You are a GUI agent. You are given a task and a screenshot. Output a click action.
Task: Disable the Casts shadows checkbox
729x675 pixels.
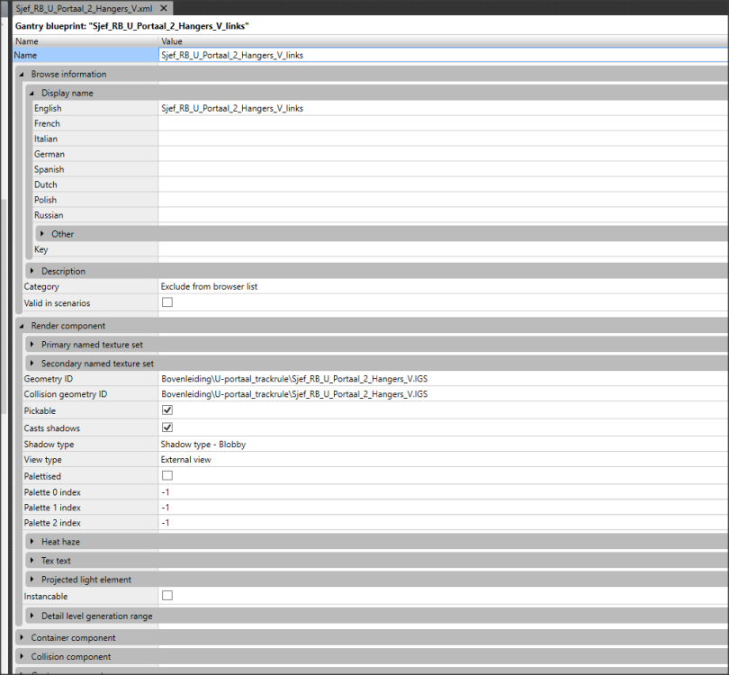166,427
